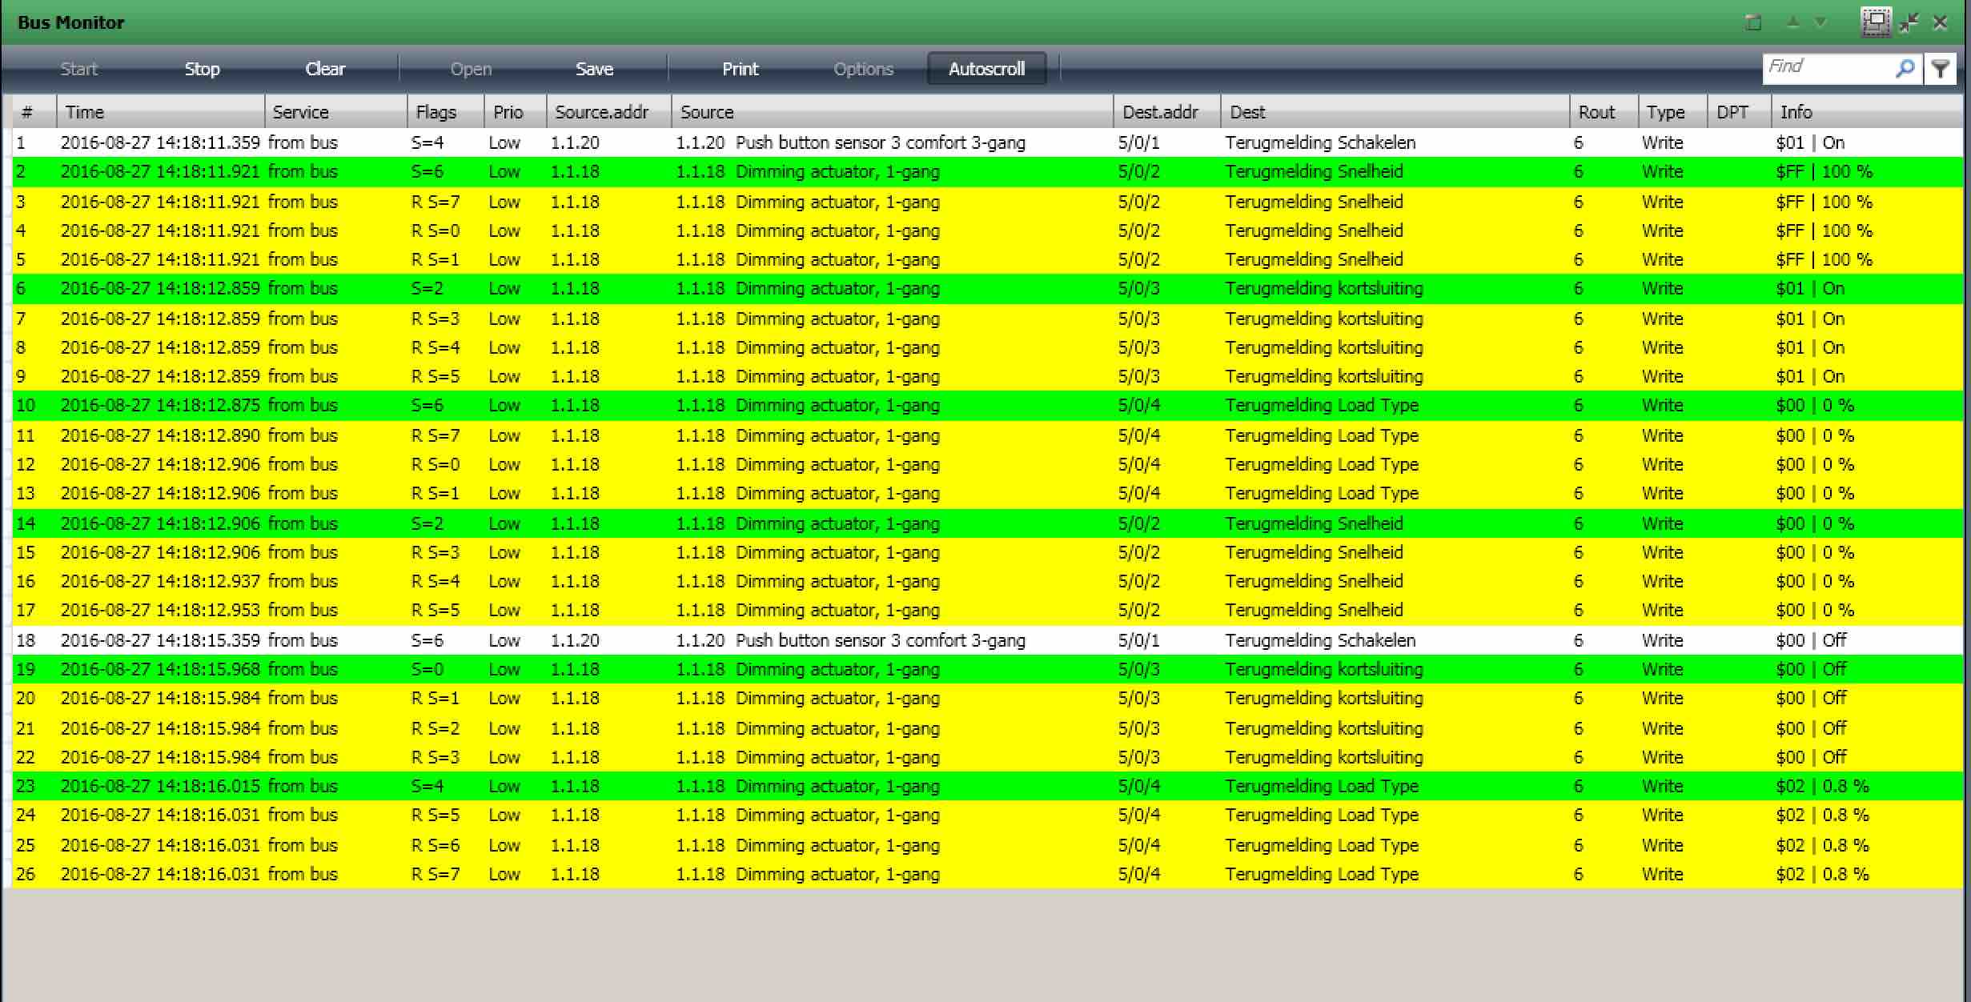Sort by the Prio column header
1971x1002 pixels.
click(x=516, y=112)
